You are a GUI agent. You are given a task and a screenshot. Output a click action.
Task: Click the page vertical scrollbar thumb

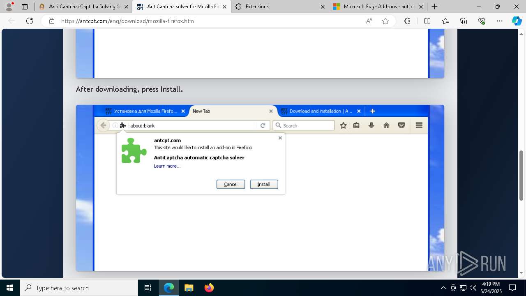point(521,175)
